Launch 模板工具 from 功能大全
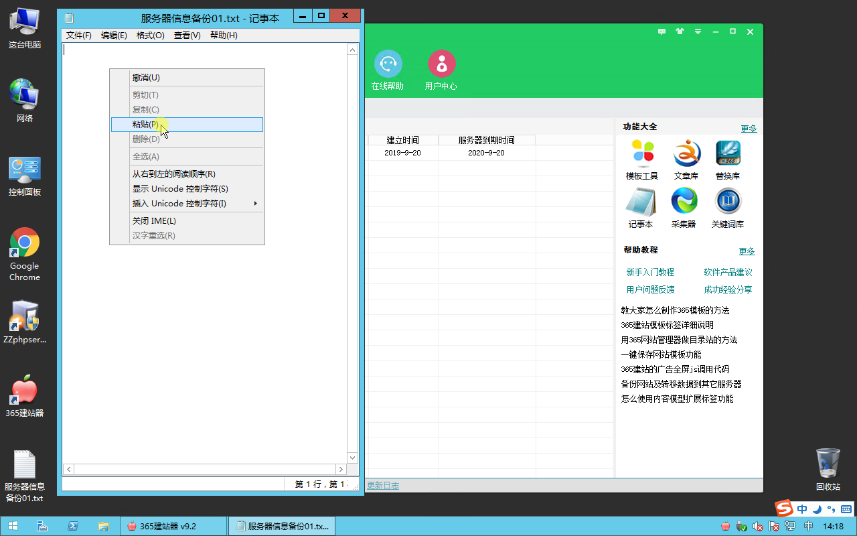The height and width of the screenshot is (536, 857). tap(642, 153)
